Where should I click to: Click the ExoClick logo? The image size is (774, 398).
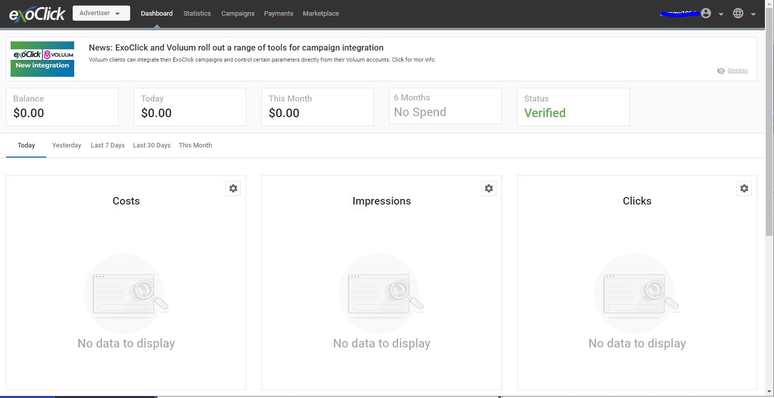(37, 14)
